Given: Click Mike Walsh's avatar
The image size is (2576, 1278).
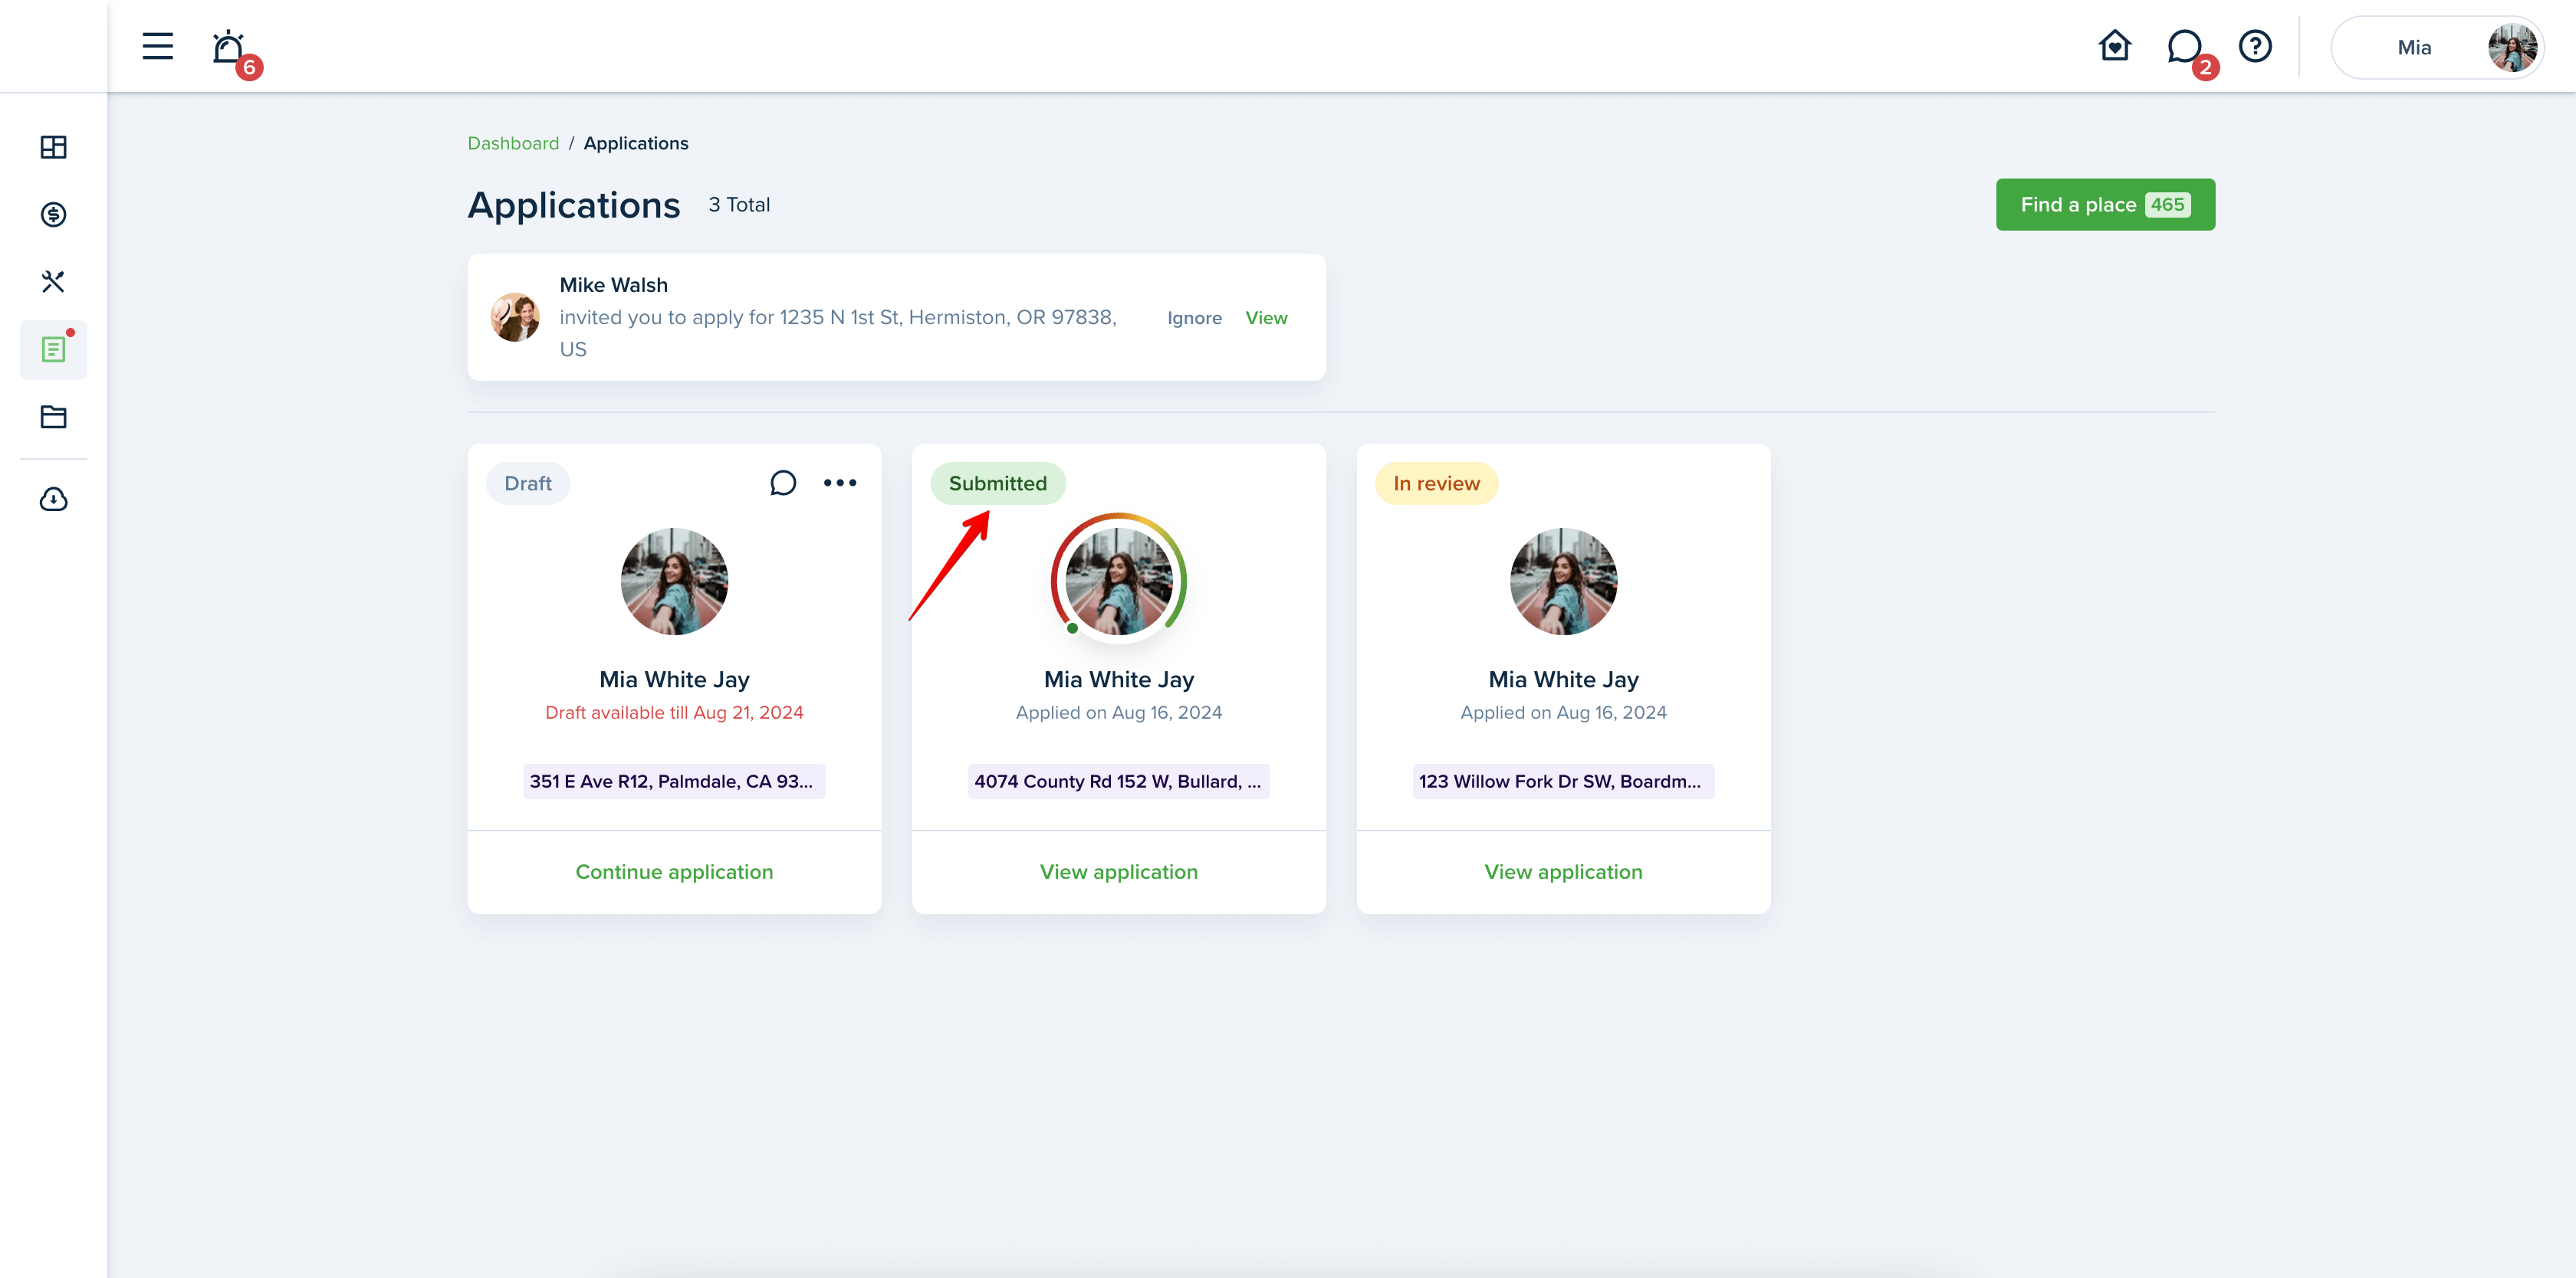Looking at the screenshot, I should click(x=515, y=318).
